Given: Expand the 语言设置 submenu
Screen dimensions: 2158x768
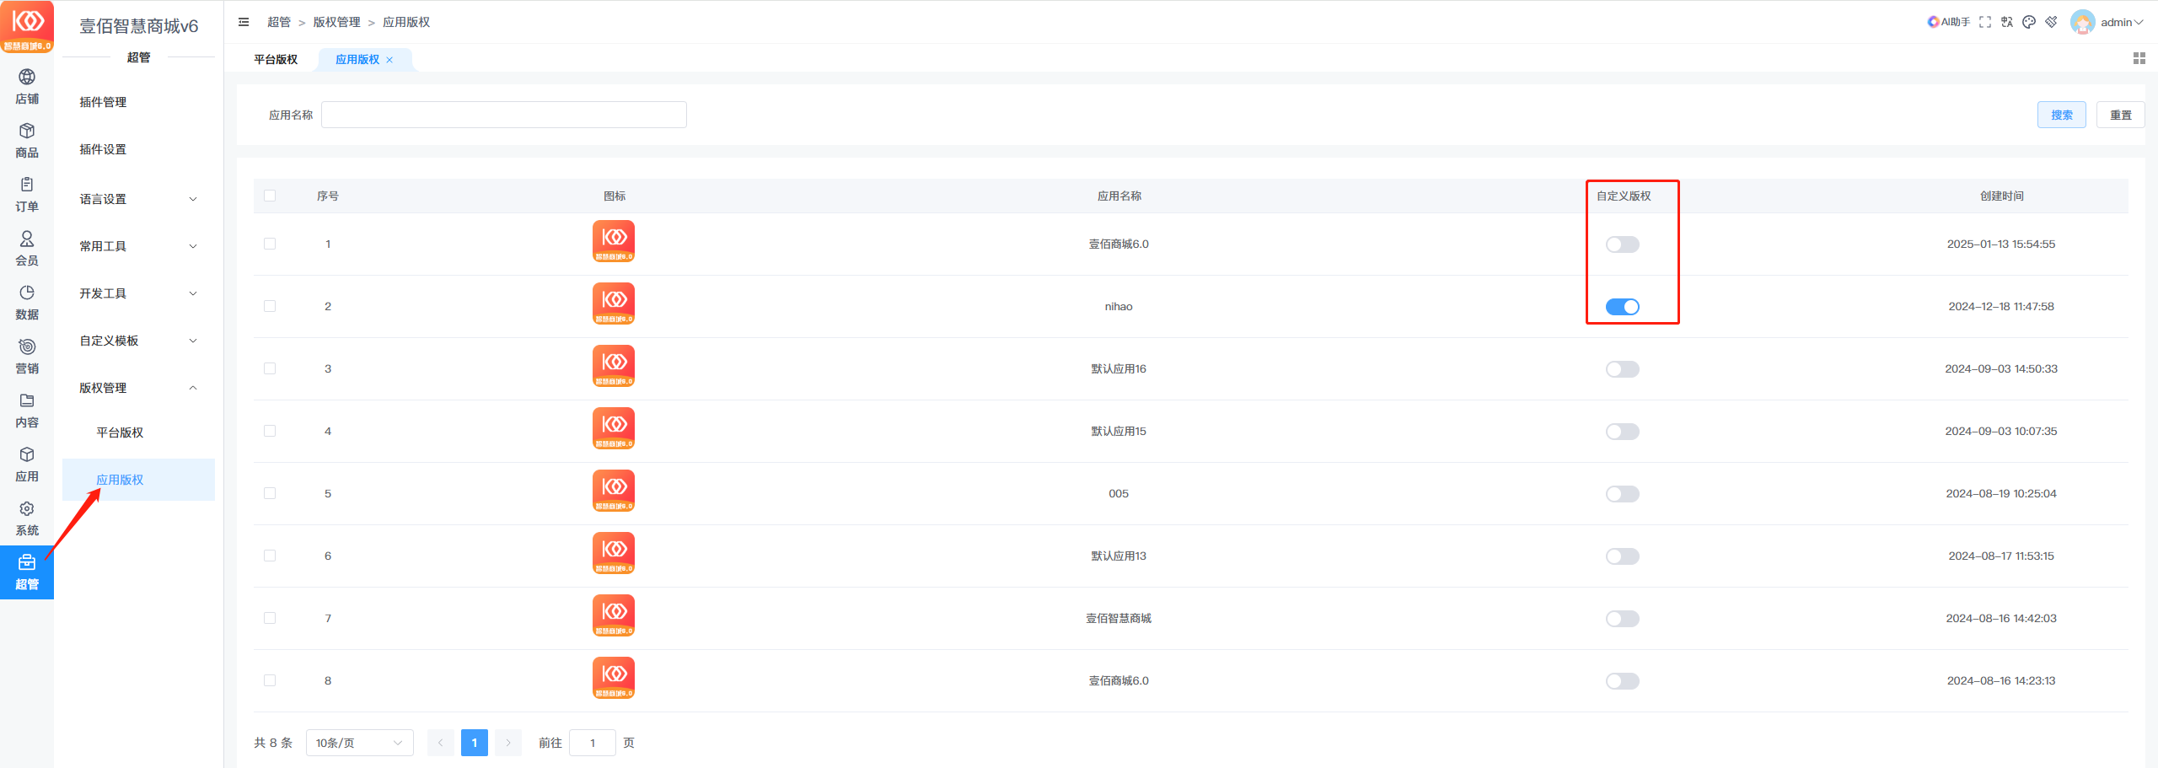Looking at the screenshot, I should tap(138, 199).
